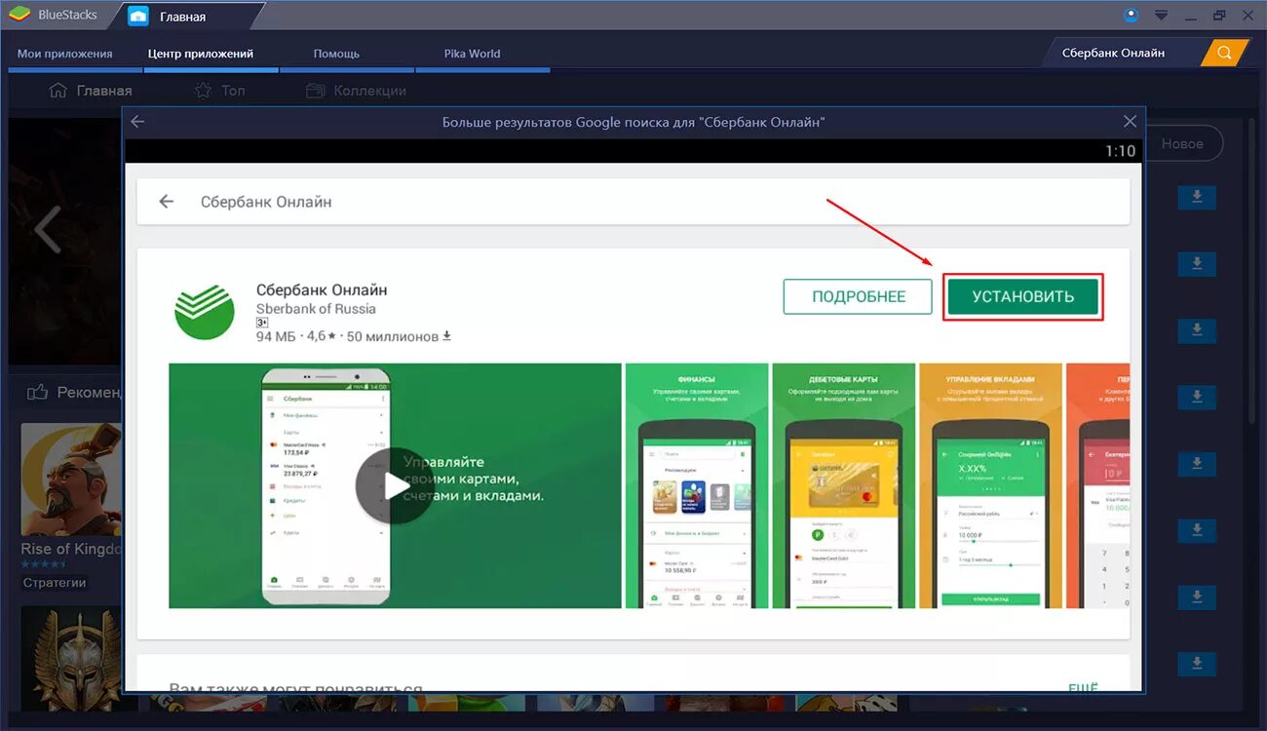1267x731 pixels.
Task: Click the third download icon in right column
Action: [1197, 330]
